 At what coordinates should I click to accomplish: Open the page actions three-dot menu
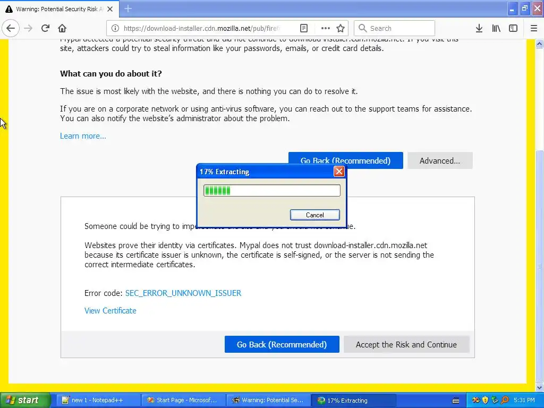pos(326,28)
